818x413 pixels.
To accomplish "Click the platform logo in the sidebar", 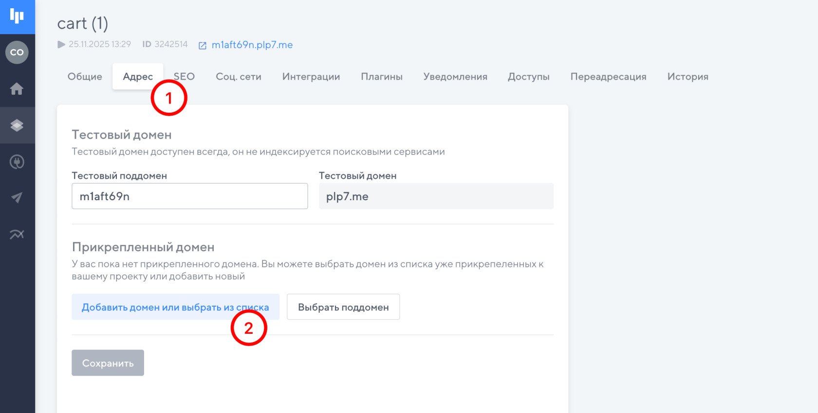I will 17,17.
